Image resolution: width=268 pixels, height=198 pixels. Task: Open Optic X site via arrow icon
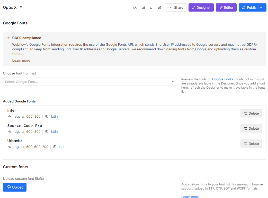[x=21, y=7]
